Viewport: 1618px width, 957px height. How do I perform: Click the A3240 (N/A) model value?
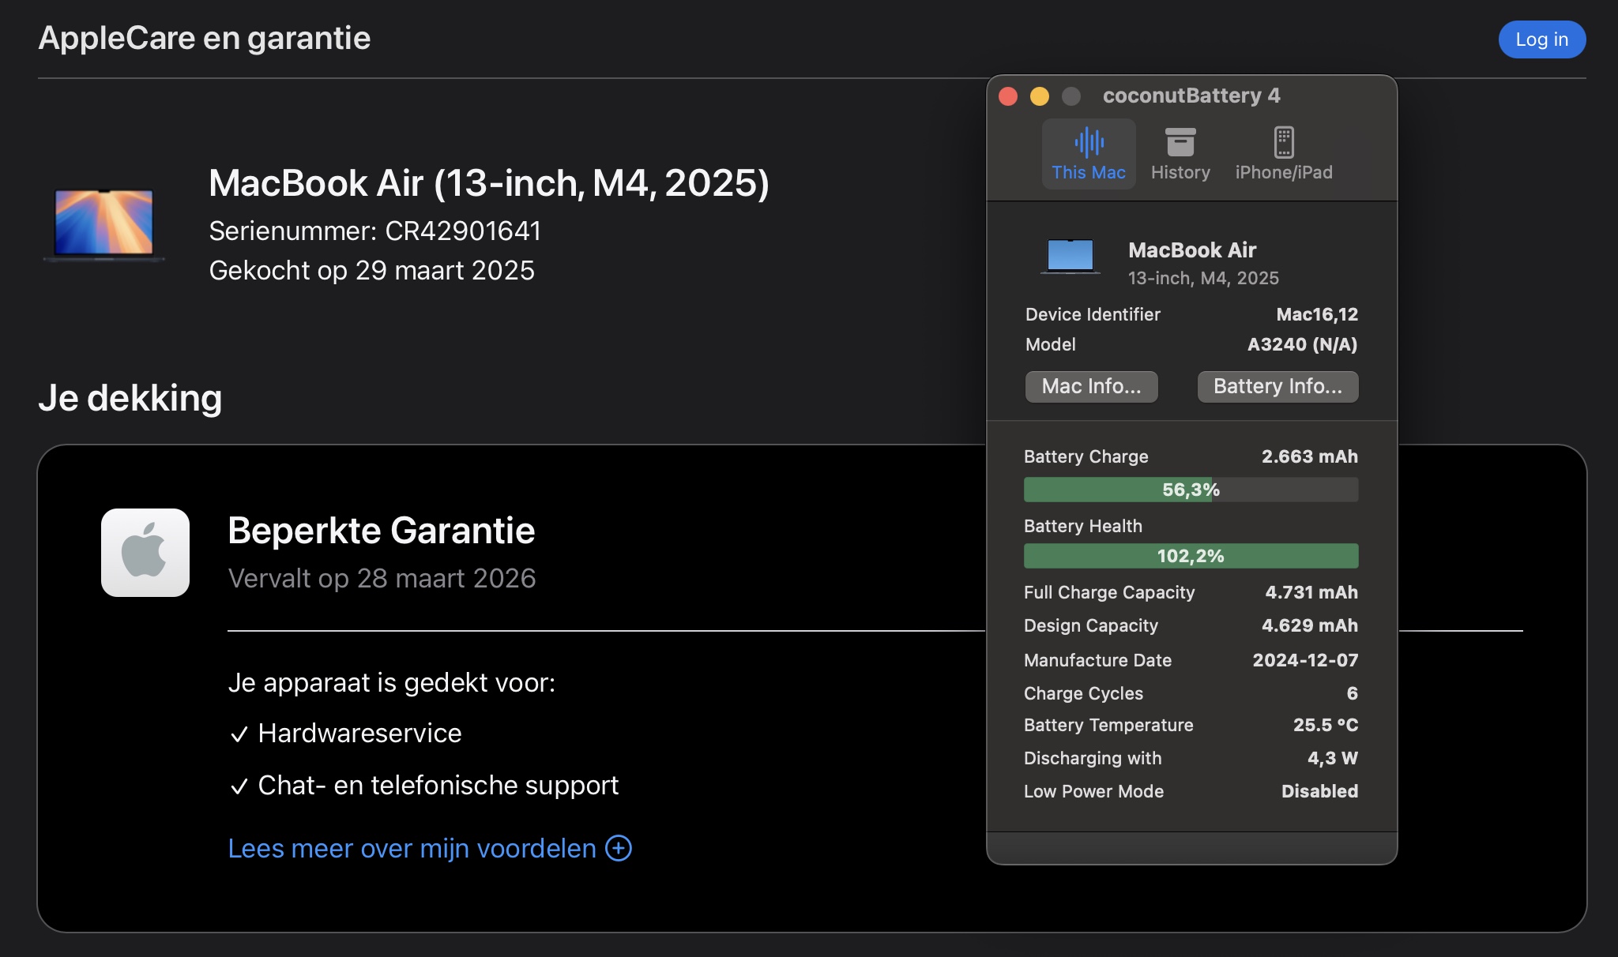1302,344
